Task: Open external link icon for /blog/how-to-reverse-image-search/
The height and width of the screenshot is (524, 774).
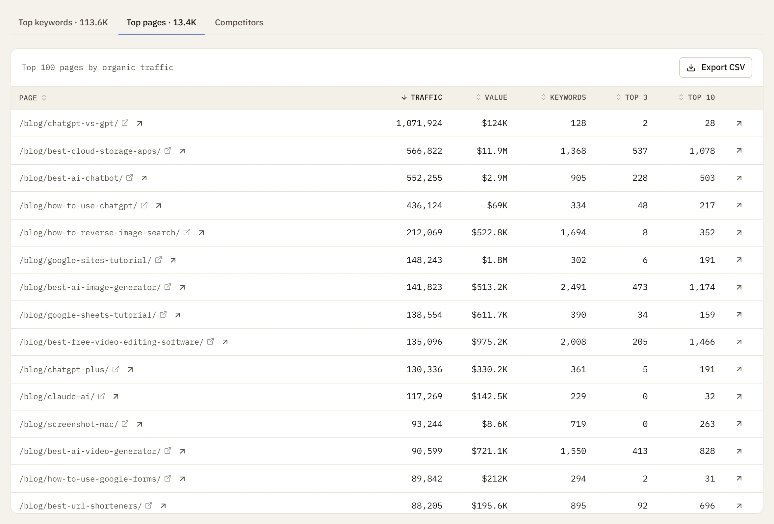Action: tap(187, 232)
